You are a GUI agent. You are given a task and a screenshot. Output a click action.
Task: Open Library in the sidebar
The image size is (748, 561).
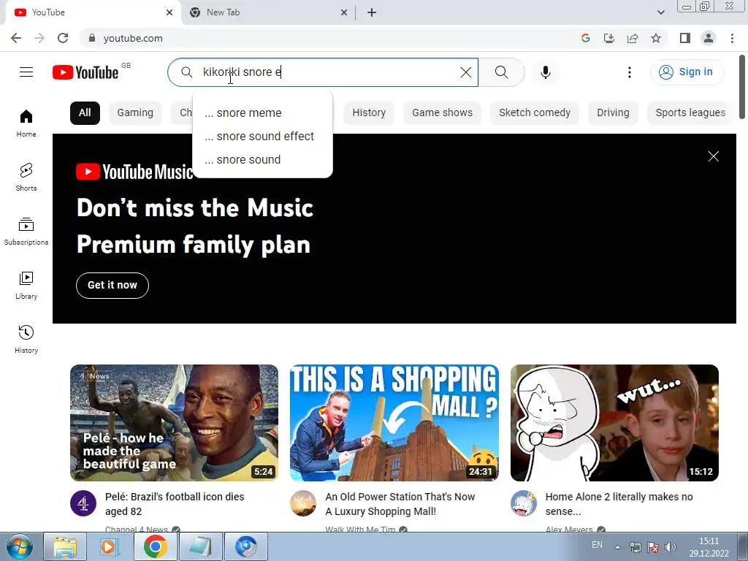point(26,286)
